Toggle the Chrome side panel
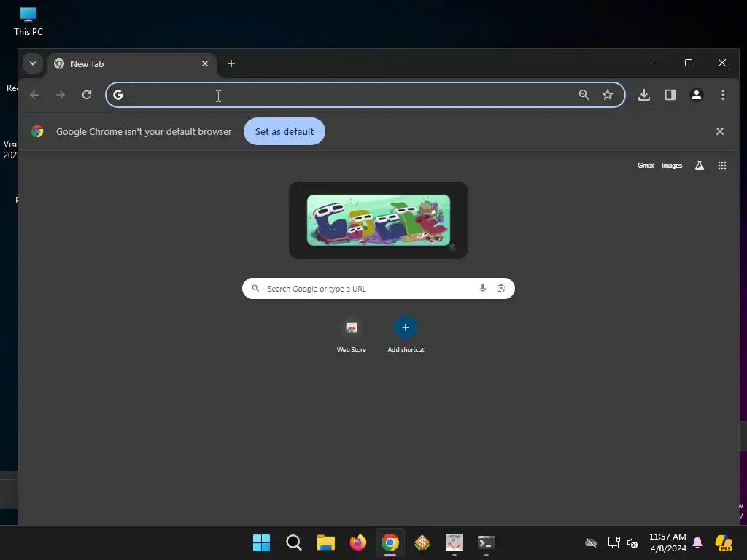Viewport: 747px width, 560px height. pos(670,95)
